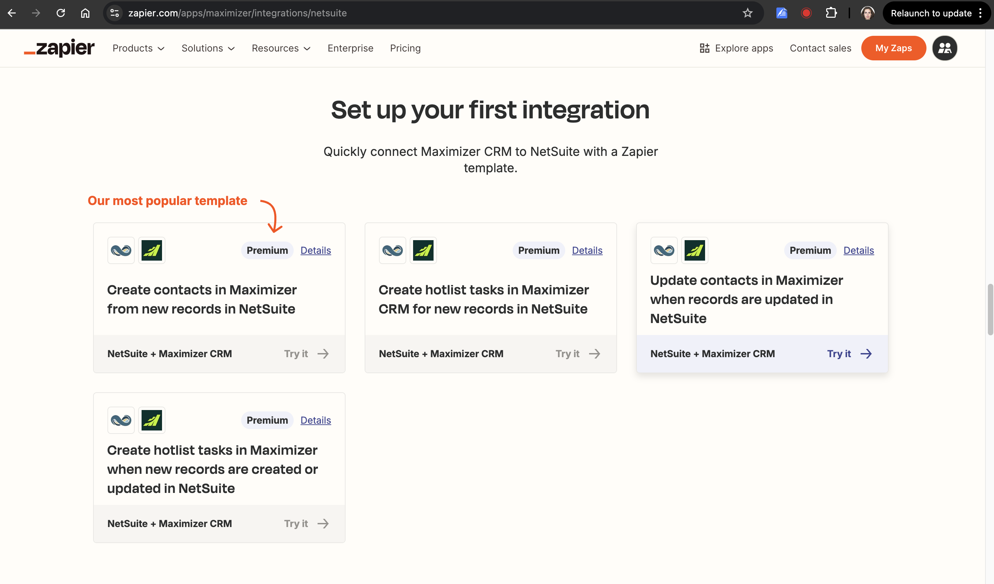Viewport: 994px width, 584px height.
Task: Click NetSuite icon on hotlist tasks CRM card
Action: [393, 250]
